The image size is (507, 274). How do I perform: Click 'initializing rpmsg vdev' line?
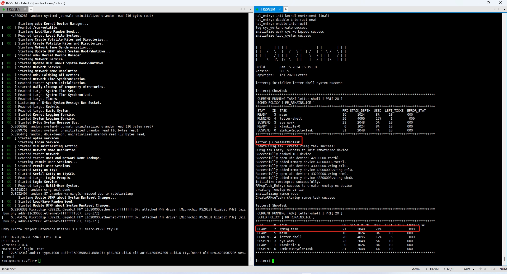[x=277, y=194]
